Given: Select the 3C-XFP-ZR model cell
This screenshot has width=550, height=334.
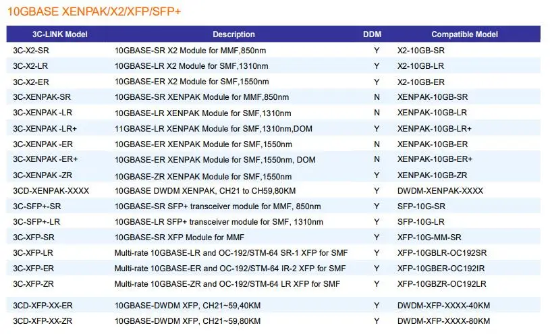Looking at the screenshot, I should pos(33,284).
